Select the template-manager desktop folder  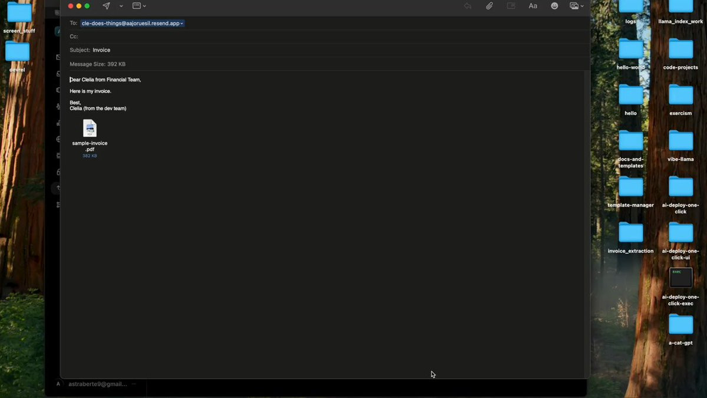click(x=630, y=186)
